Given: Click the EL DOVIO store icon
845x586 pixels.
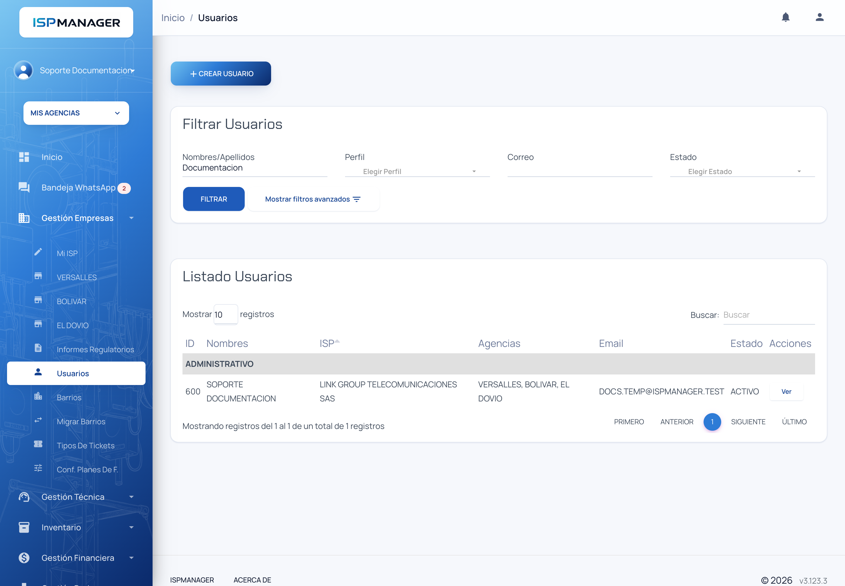Looking at the screenshot, I should (x=38, y=324).
